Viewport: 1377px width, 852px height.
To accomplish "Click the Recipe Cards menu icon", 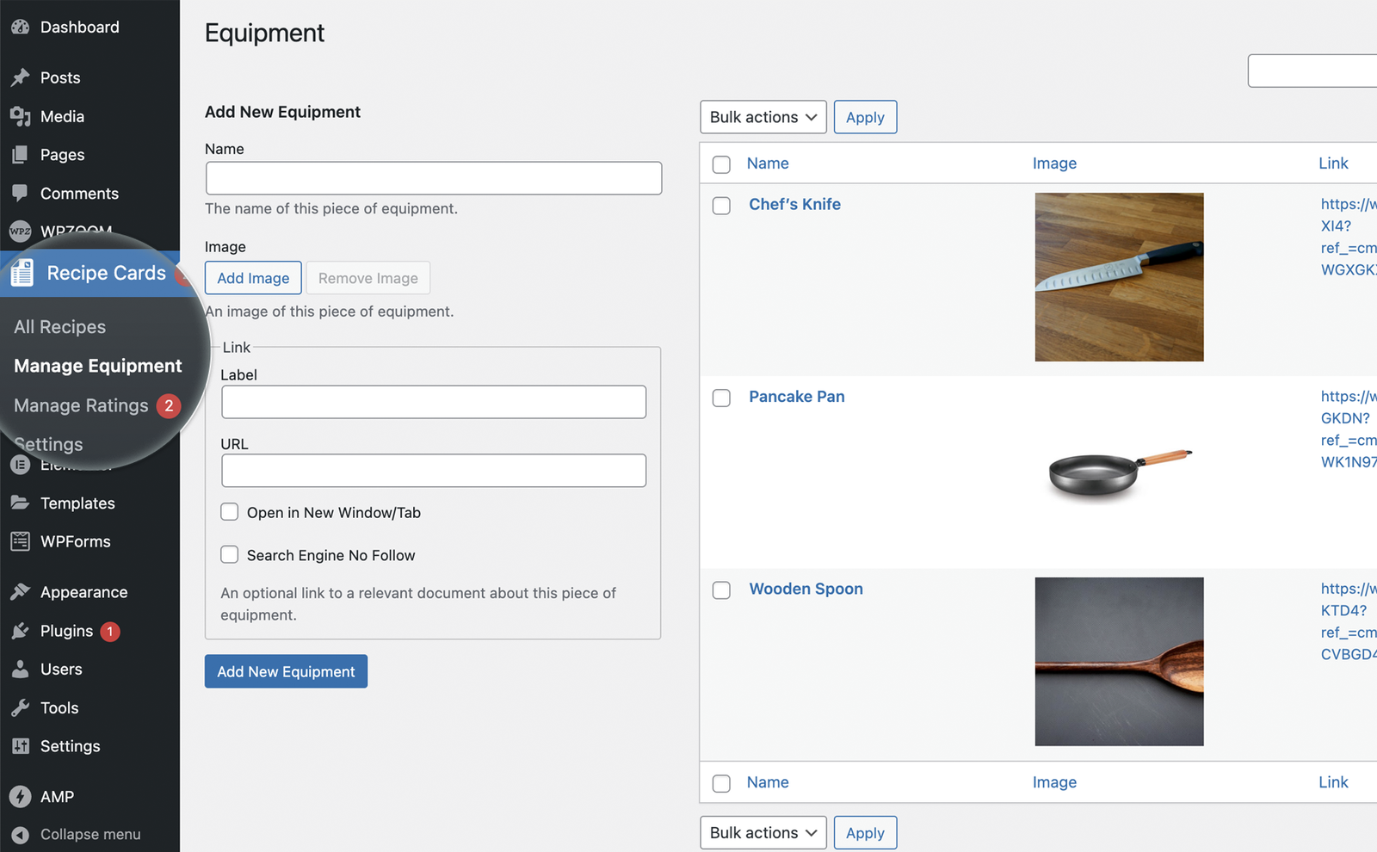I will click(22, 274).
